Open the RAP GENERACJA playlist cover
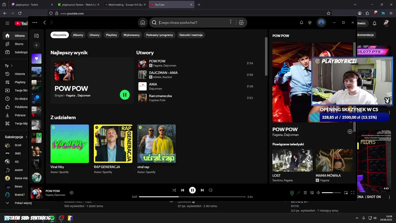This screenshot has width=396, height=223. [x=113, y=144]
